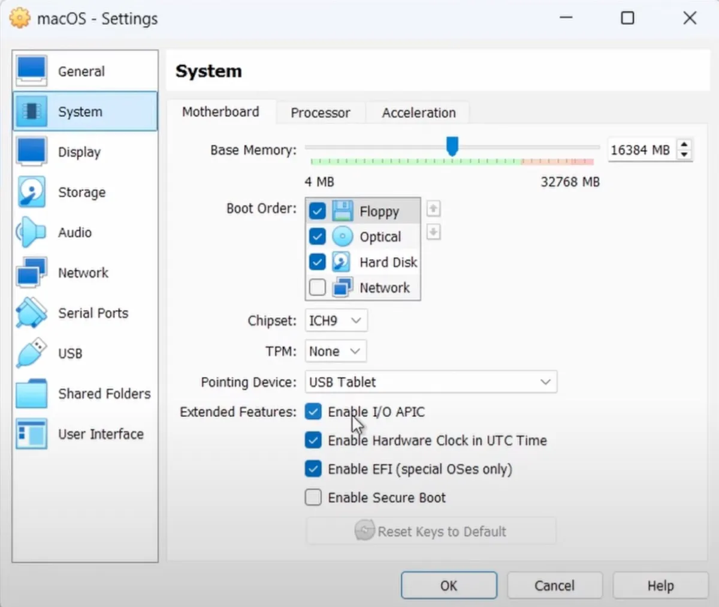Move selected boot device up with arrow
719x607 pixels.
pos(433,209)
